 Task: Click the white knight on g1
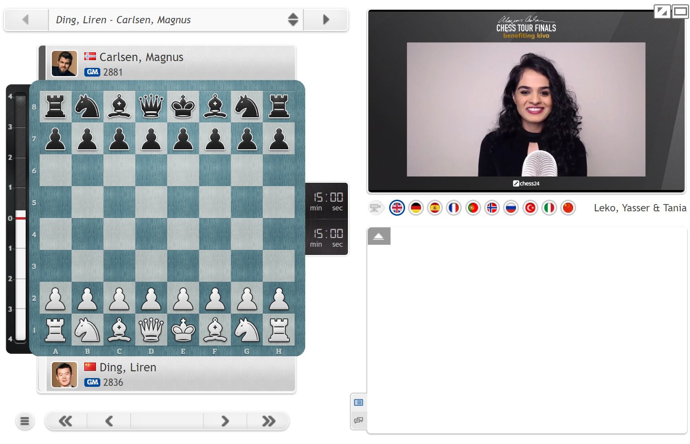point(247,330)
